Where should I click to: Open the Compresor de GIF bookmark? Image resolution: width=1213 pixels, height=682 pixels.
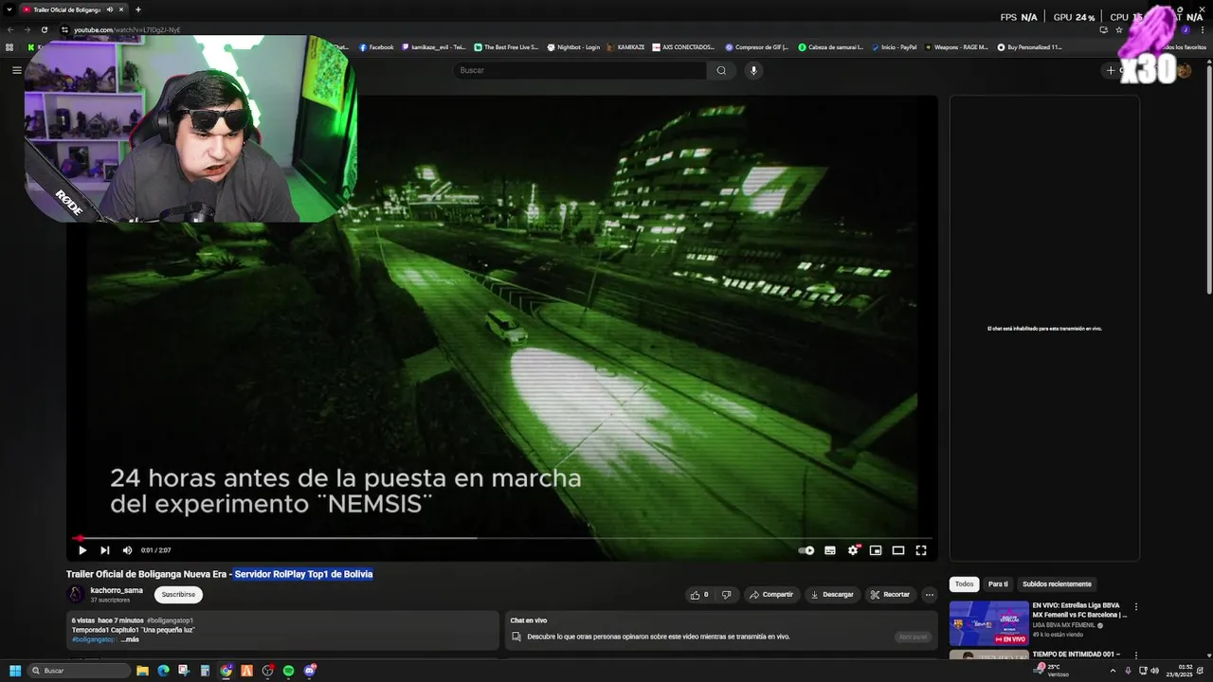click(757, 47)
